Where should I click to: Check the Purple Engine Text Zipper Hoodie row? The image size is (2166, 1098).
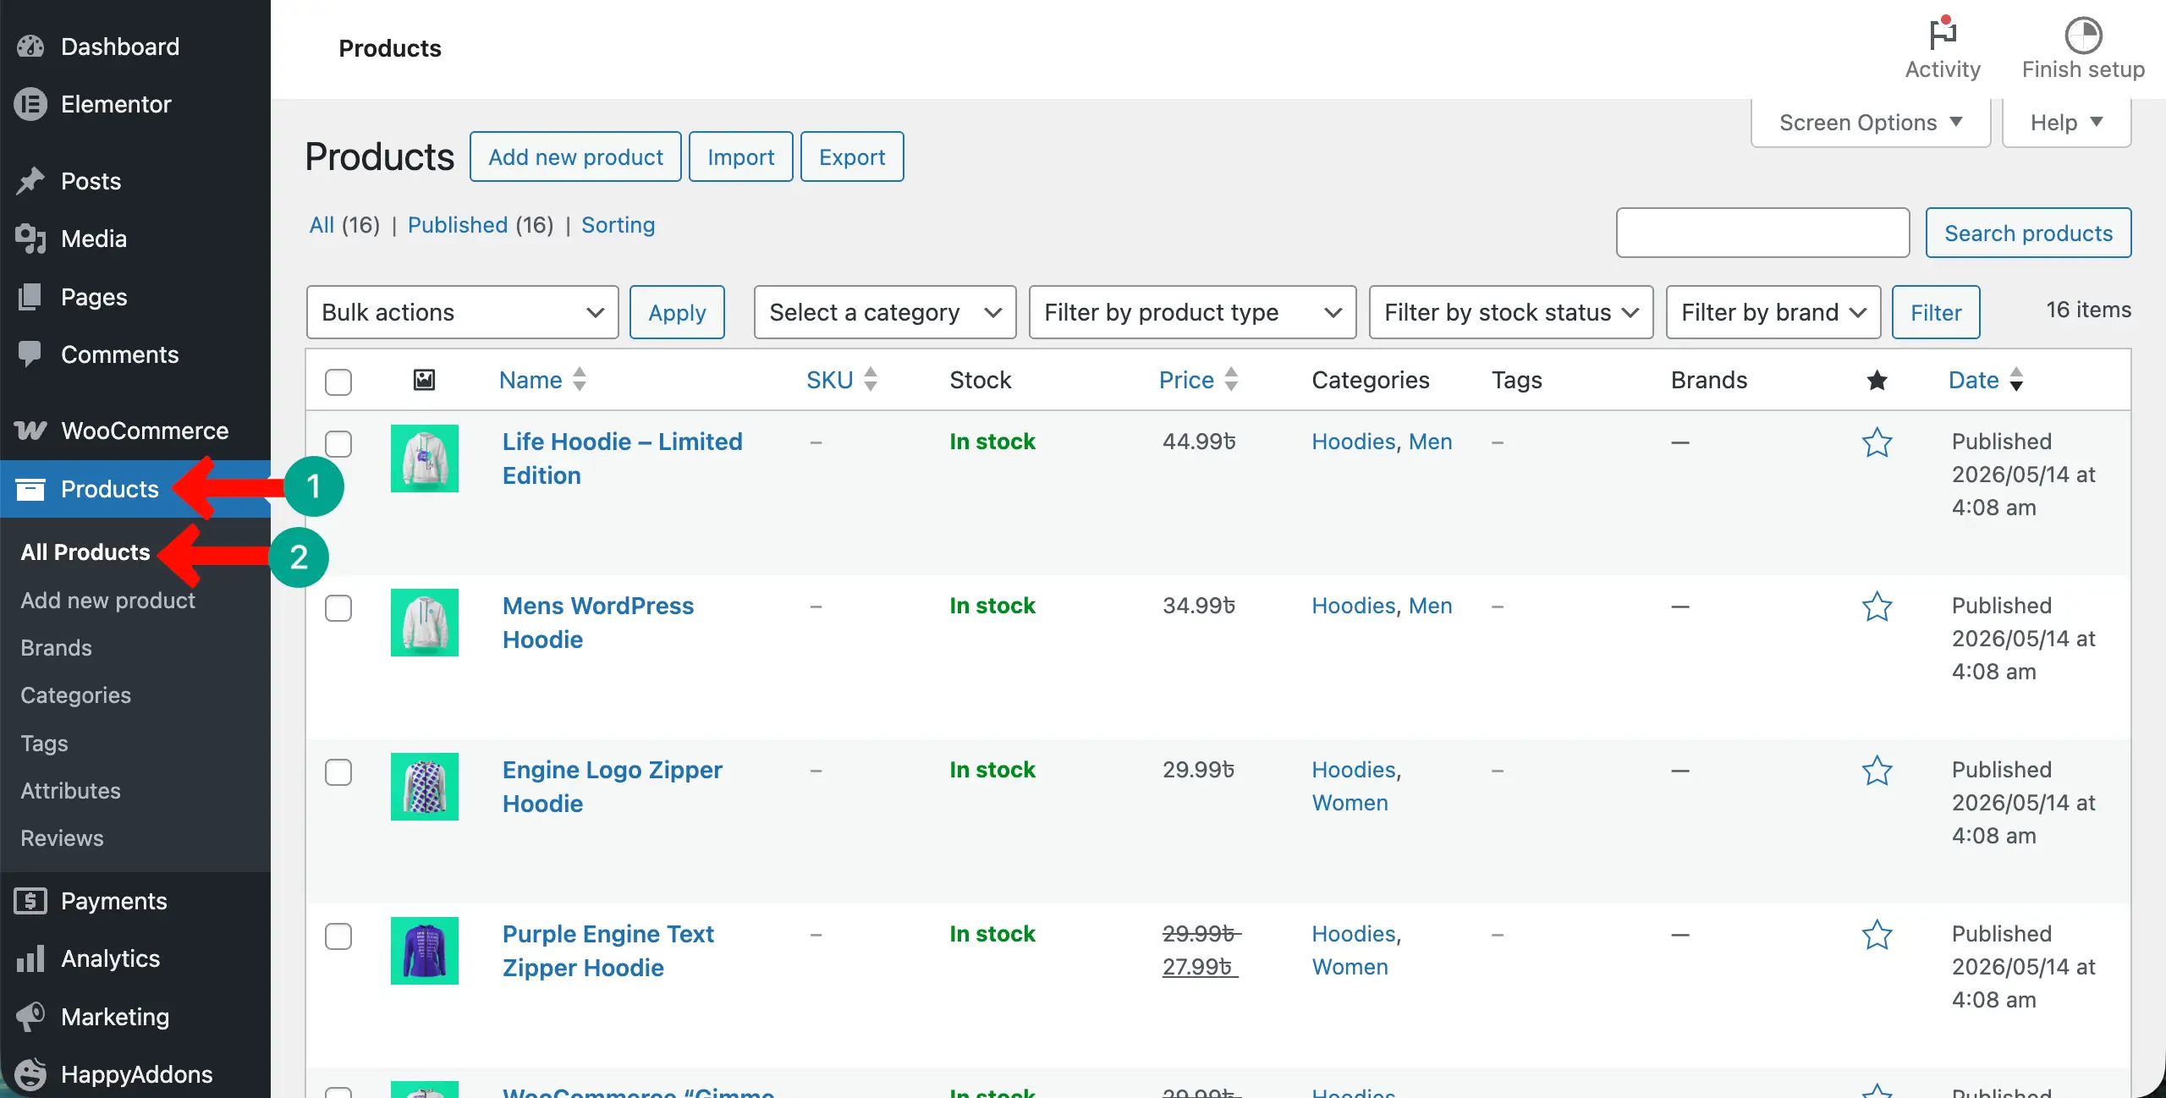pyautogui.click(x=338, y=936)
